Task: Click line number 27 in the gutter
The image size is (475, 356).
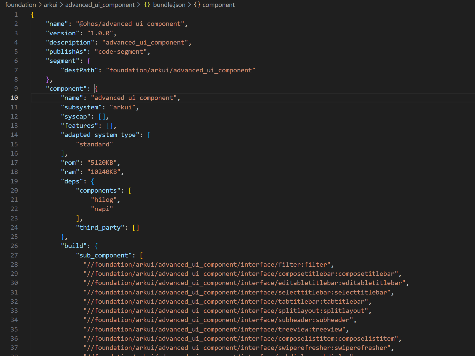Action: tap(14, 256)
